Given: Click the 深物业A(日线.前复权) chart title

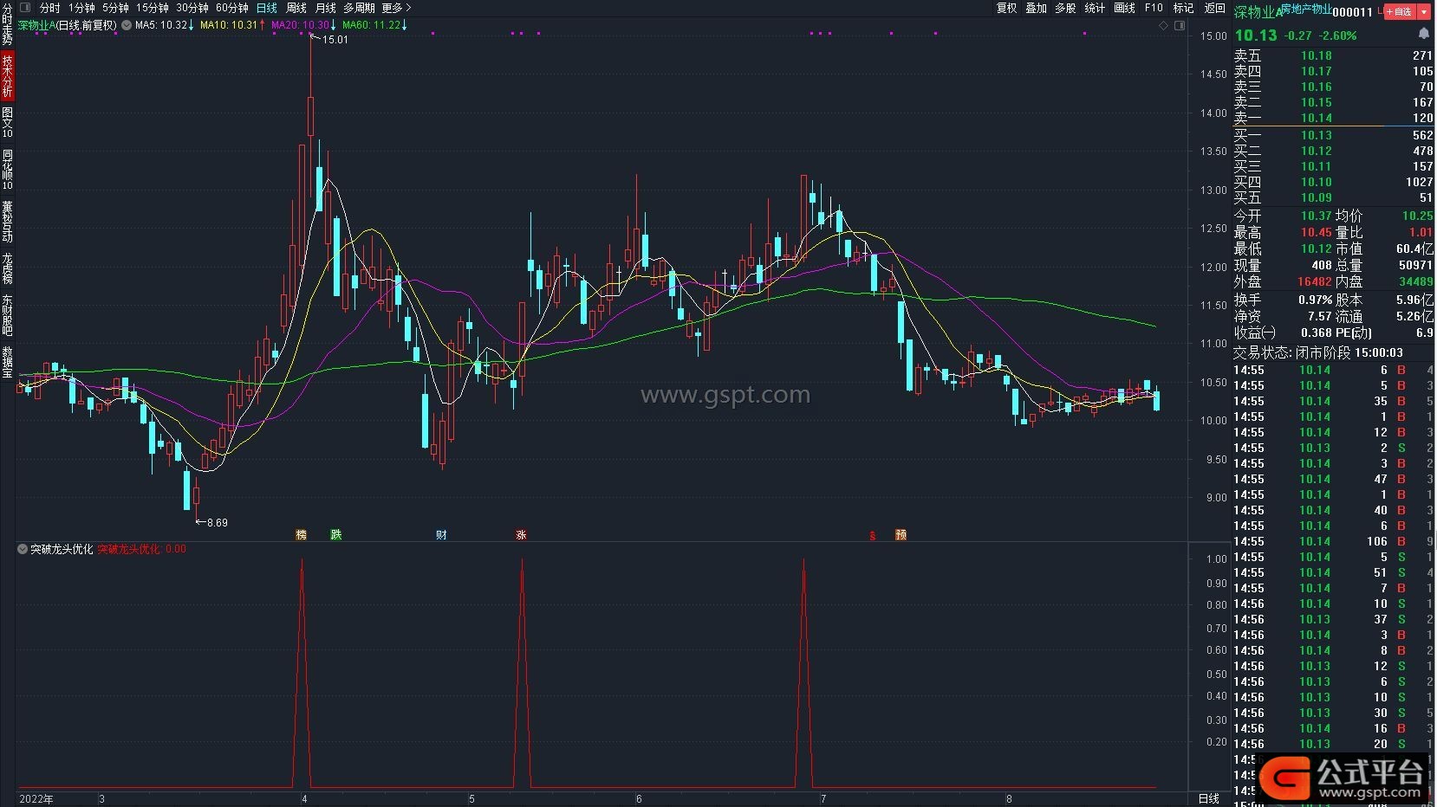Looking at the screenshot, I should coord(68,25).
